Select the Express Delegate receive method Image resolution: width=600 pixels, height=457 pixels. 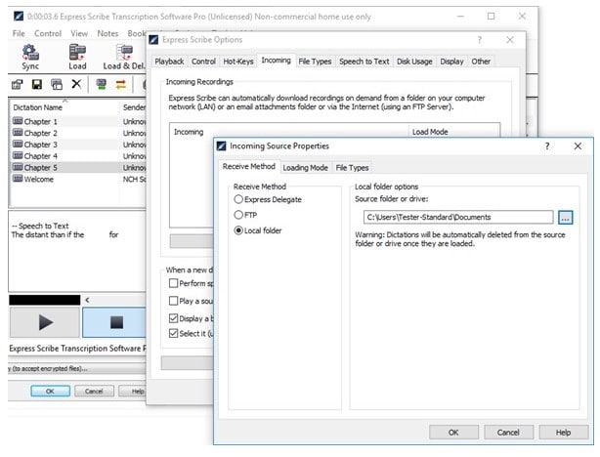click(x=238, y=199)
